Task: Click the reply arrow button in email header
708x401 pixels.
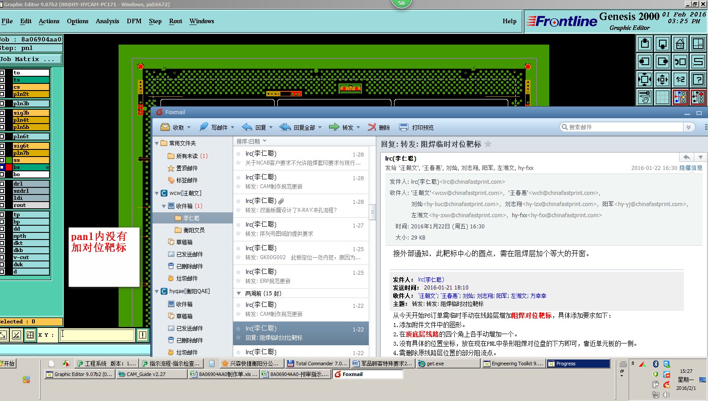Action: coord(687,157)
